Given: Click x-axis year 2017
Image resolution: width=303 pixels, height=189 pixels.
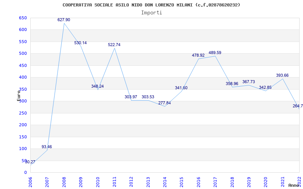Looking at the screenshot, I should (x=215, y=182).
